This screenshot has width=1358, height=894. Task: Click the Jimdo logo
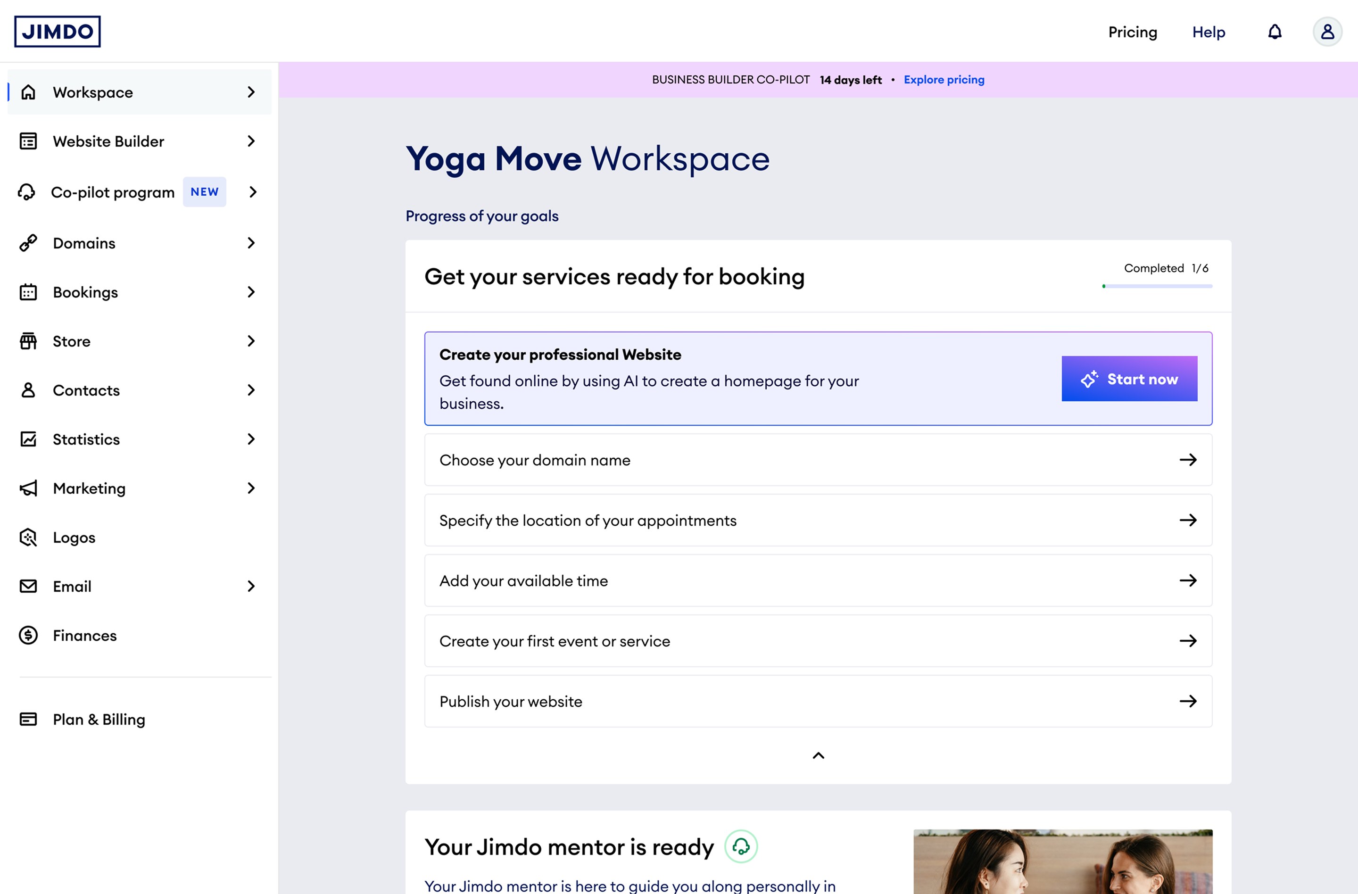point(57,32)
